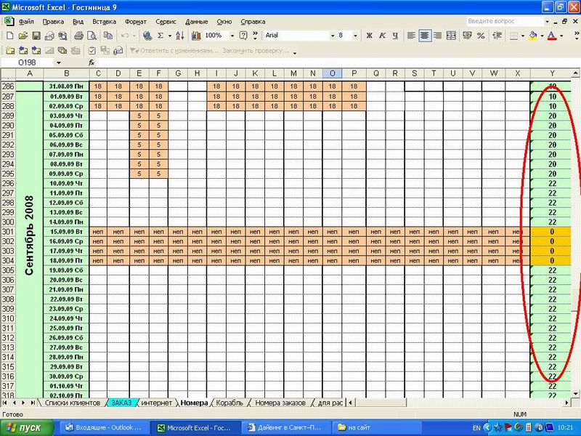Expand the 100% zoom dropdown
The width and height of the screenshot is (581, 436).
coord(233,35)
